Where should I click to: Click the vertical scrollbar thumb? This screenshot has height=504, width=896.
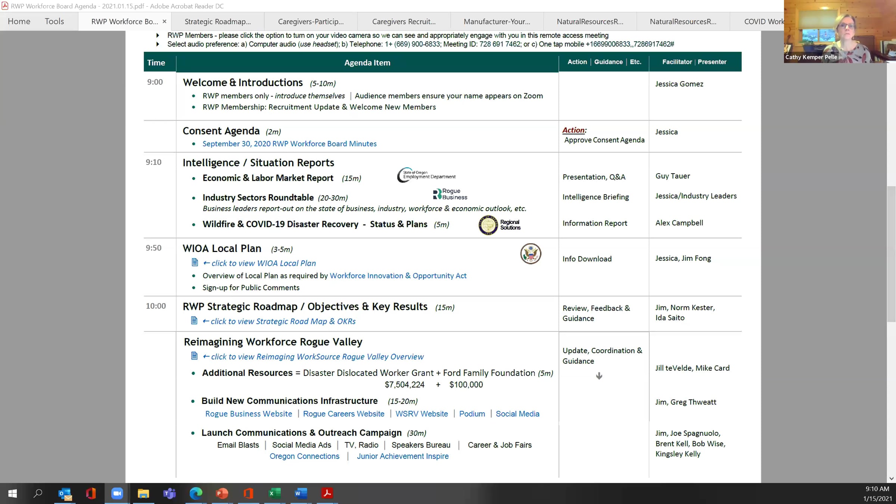pyautogui.click(x=891, y=254)
